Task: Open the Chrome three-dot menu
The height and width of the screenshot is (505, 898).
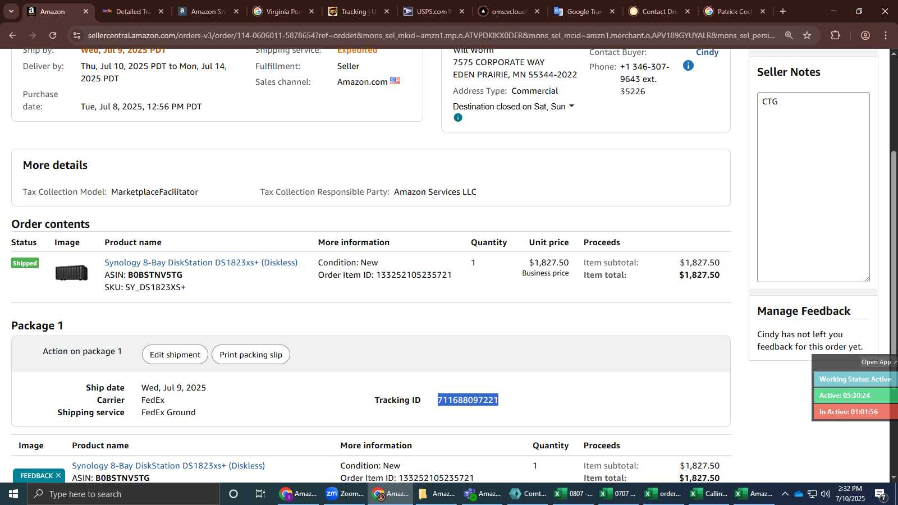Action: click(886, 35)
